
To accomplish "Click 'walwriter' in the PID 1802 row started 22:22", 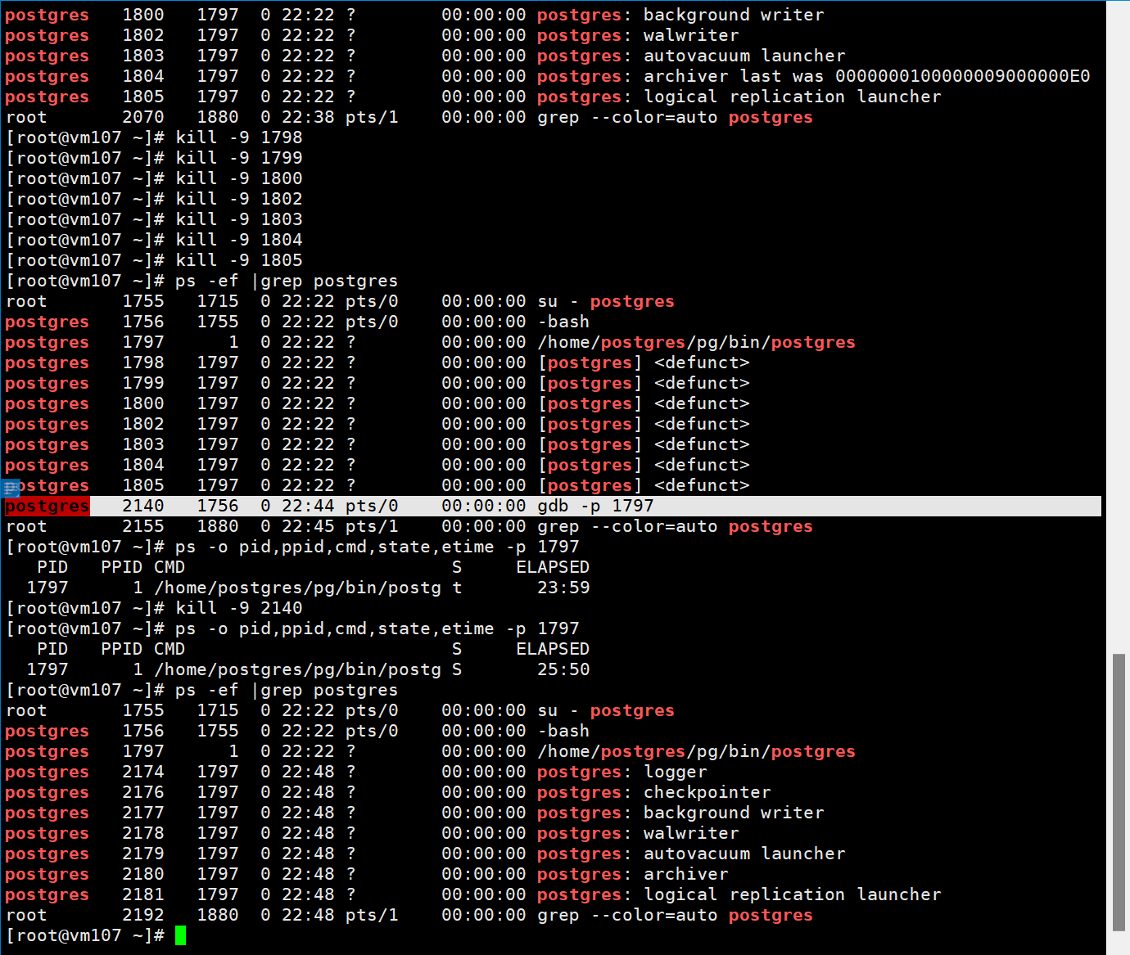I will coord(691,35).
